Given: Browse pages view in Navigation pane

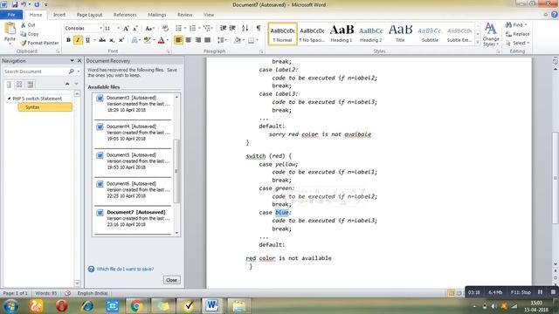Looking at the screenshot, I should 19,85.
